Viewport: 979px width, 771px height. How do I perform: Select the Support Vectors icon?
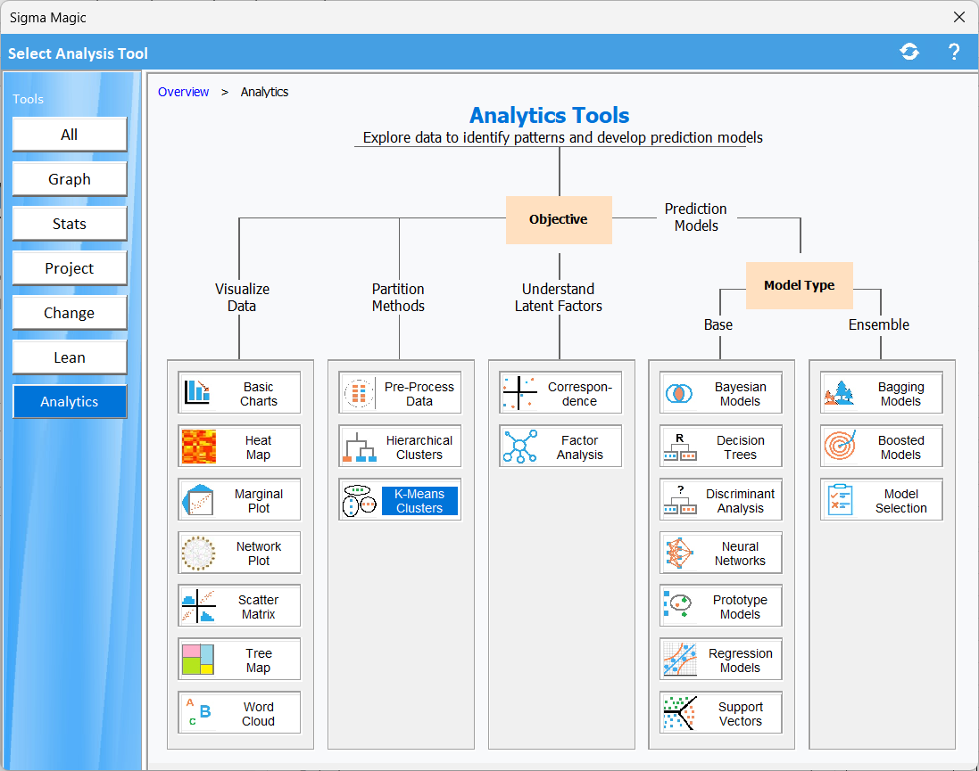tap(680, 713)
